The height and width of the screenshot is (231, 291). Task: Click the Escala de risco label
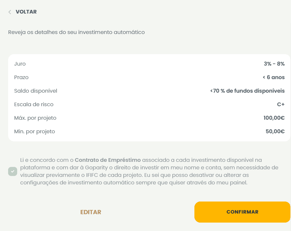pos(34,104)
